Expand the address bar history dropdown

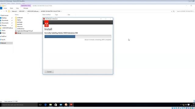(x=172, y=11)
